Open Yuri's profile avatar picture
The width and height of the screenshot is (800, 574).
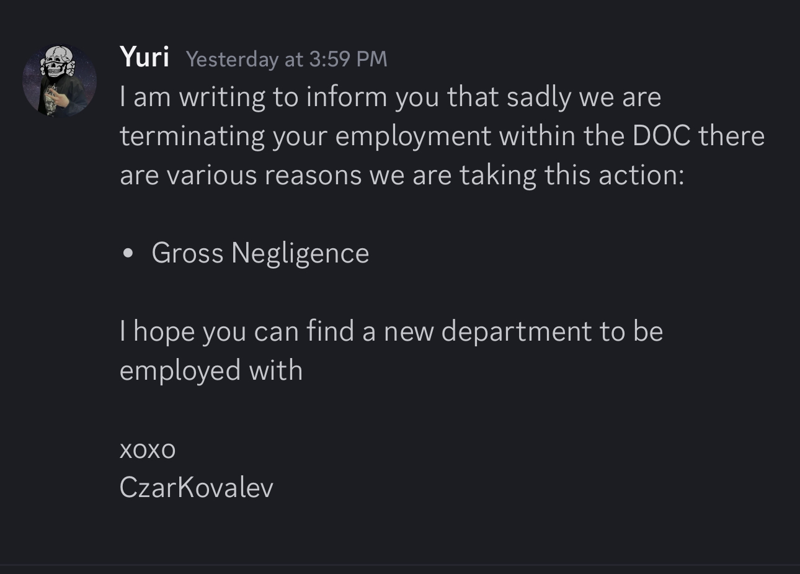tap(60, 81)
